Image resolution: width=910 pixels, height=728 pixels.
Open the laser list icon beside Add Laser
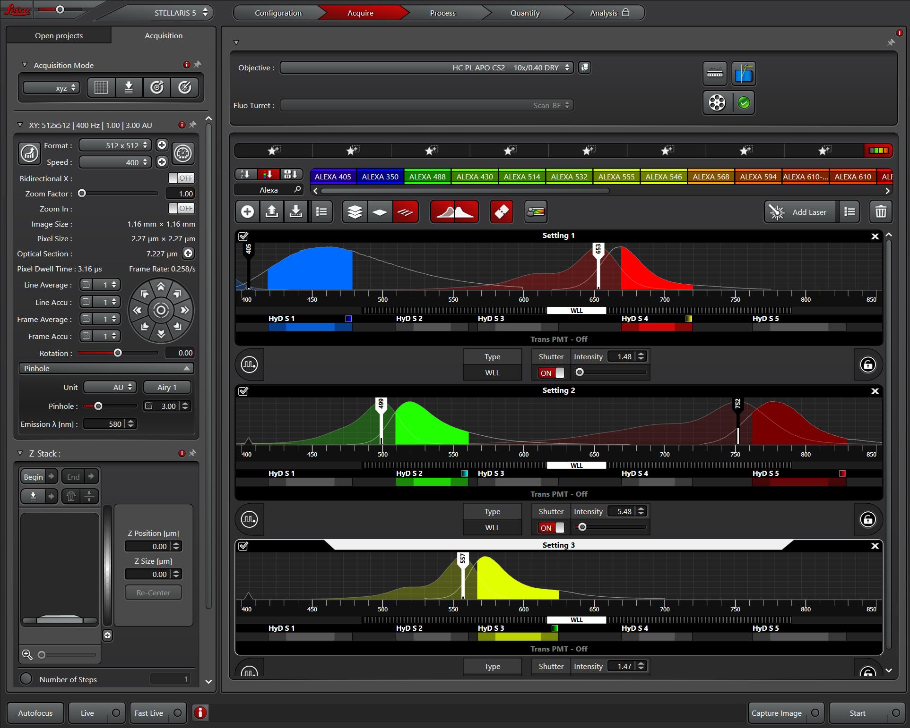coord(849,212)
